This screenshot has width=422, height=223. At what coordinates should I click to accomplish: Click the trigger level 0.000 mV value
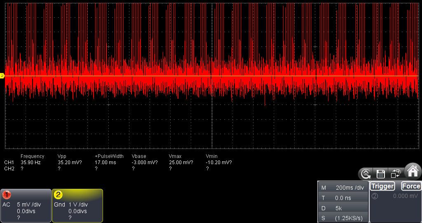405,196
